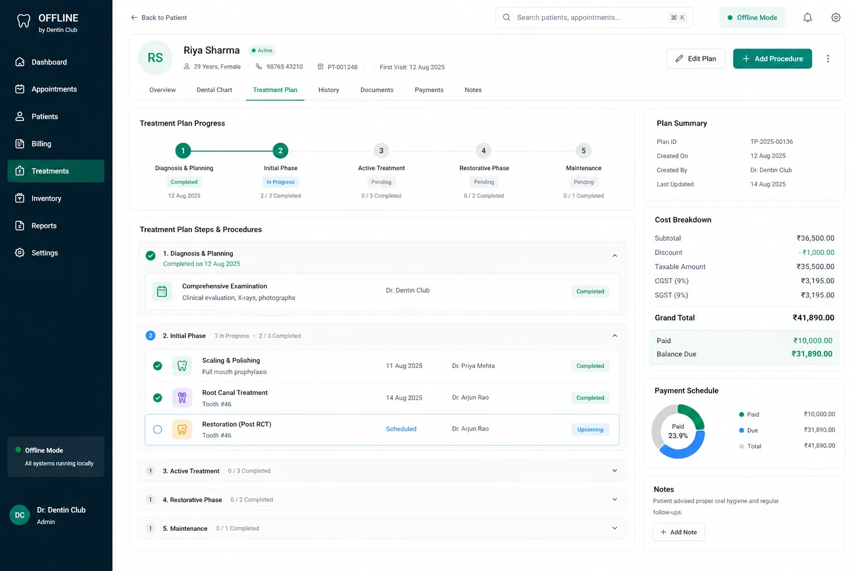Go Back to Patient

158,18
